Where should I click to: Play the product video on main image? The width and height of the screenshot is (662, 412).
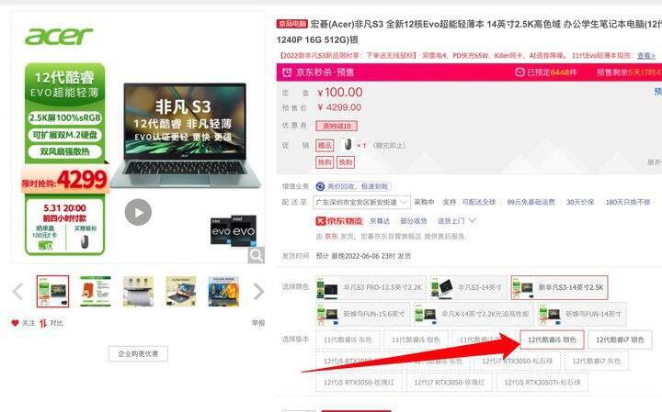click(138, 212)
